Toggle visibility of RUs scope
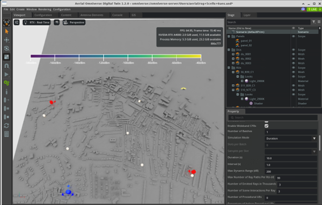The image size is (322, 205). click(294, 68)
